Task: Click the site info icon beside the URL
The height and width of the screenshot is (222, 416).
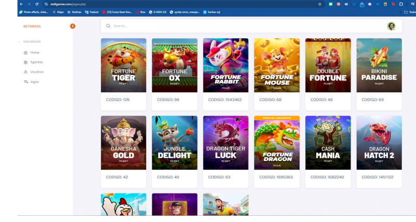Action: coord(46,4)
